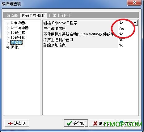
Task: Click the help icon on 帮助 button
Action: (x=121, y=123)
